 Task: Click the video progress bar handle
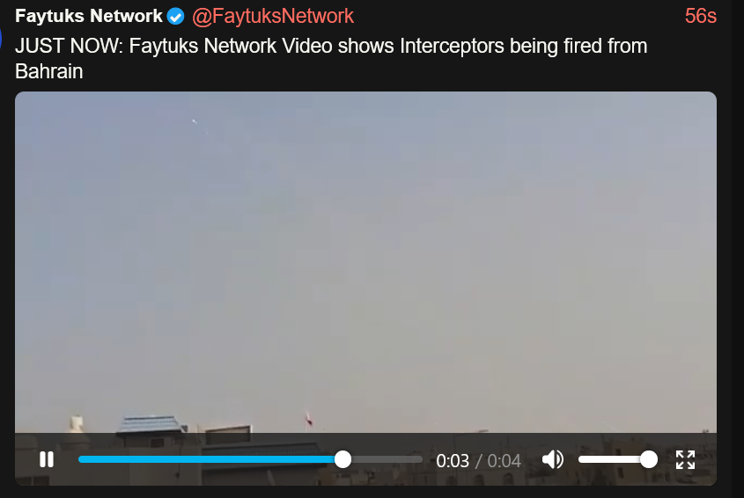(x=343, y=459)
